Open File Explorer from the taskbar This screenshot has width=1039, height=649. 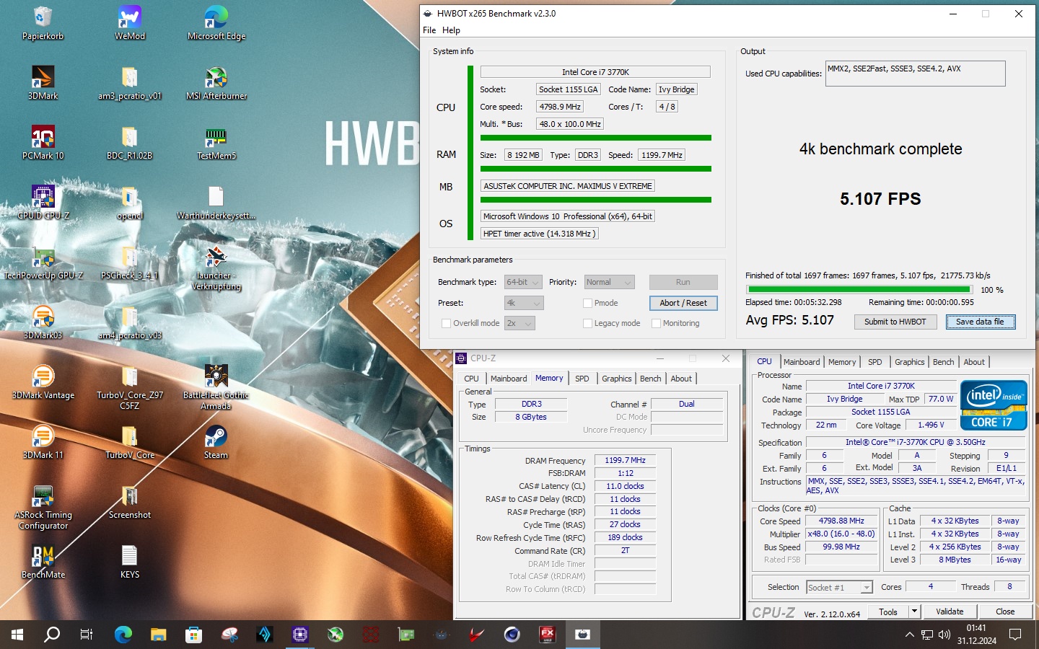tap(158, 635)
